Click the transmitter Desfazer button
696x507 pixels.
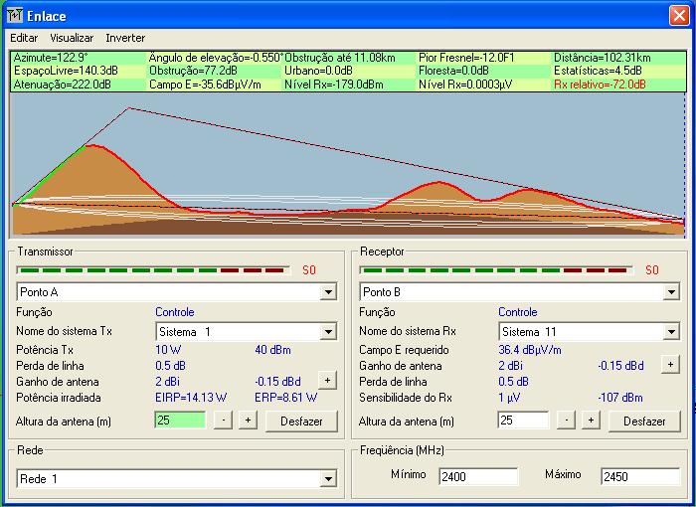(x=301, y=421)
